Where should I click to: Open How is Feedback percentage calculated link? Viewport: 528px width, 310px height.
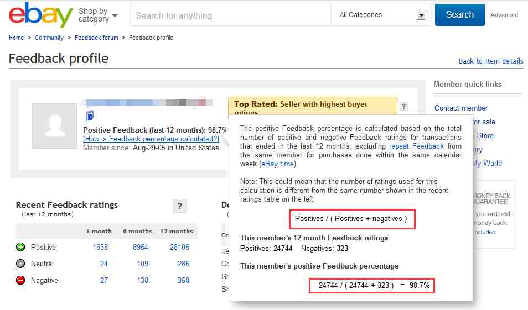click(151, 139)
